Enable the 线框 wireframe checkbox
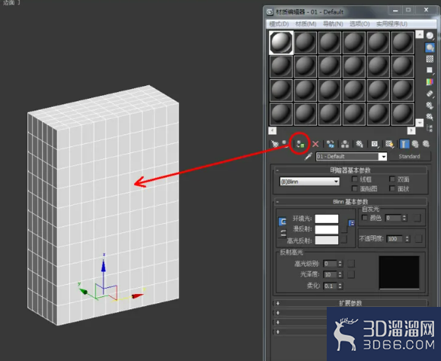The width and height of the screenshot is (441, 361). [x=355, y=179]
